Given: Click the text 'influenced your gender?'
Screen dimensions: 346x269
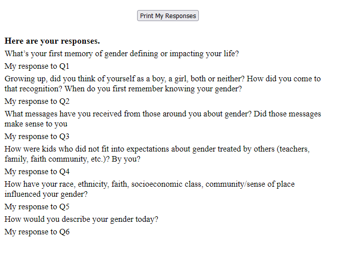Looking at the screenshot, I should pyautogui.click(x=46, y=194).
